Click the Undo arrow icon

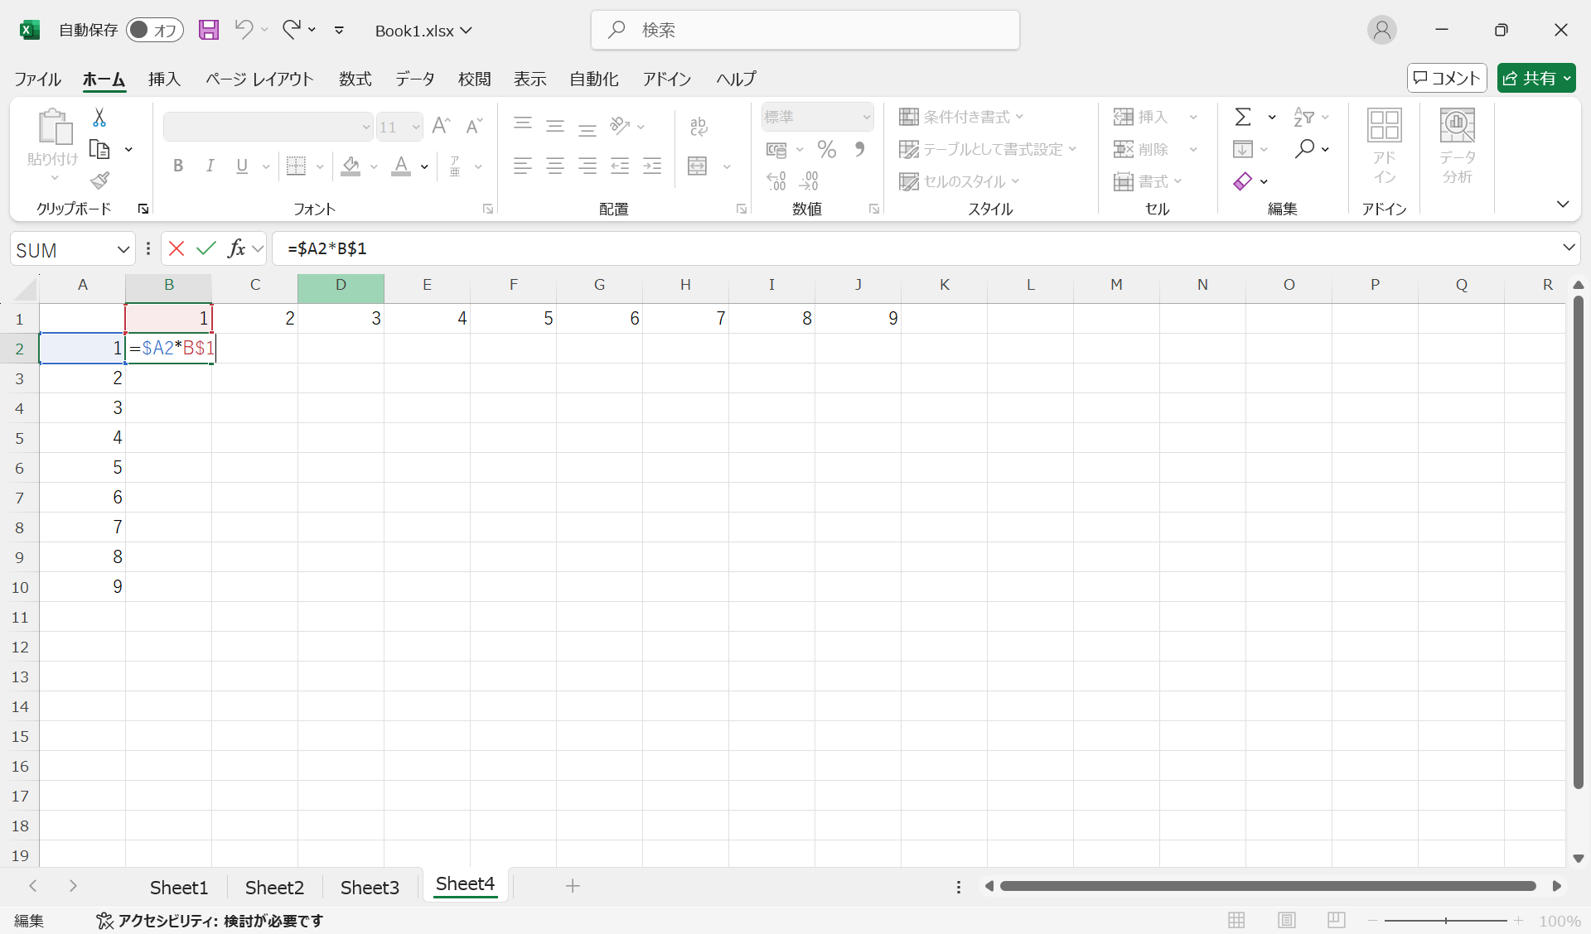243,30
